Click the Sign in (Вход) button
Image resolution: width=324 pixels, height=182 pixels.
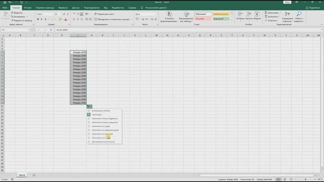287,2
